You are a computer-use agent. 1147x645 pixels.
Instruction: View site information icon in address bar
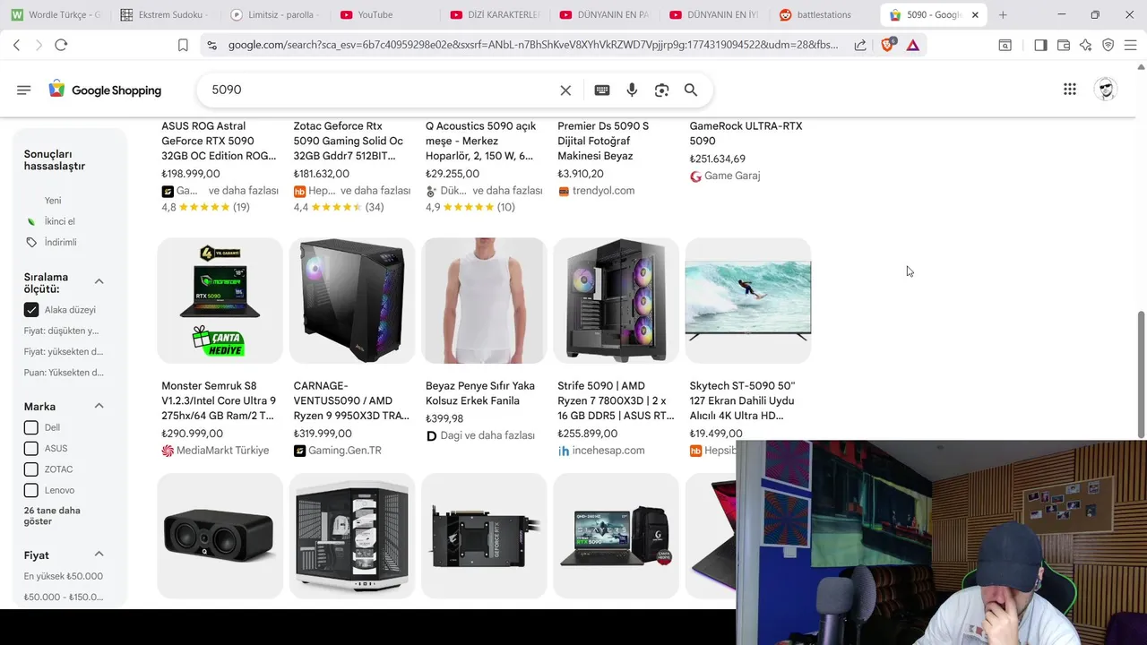[x=211, y=45]
